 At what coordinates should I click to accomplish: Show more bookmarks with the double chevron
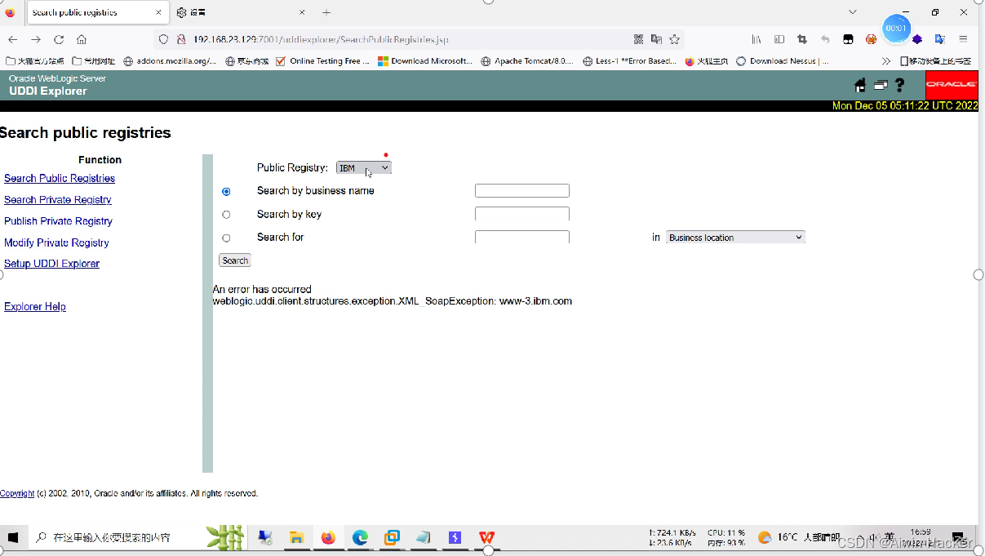click(x=886, y=60)
